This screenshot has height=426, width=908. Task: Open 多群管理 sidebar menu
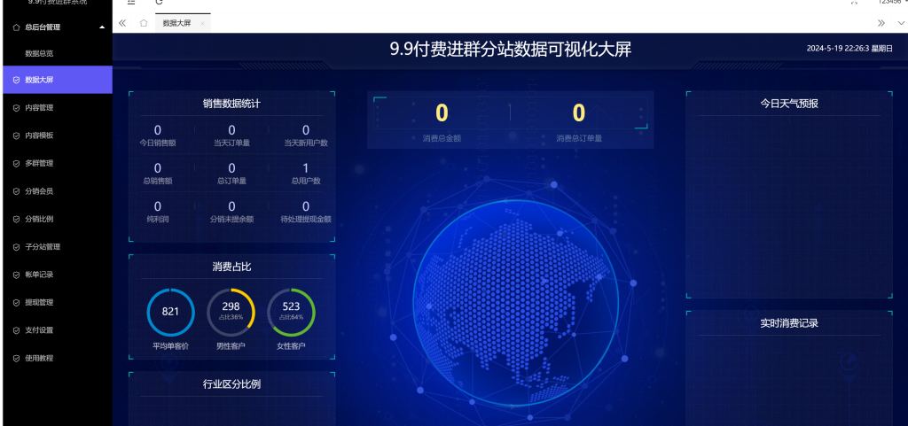coord(56,163)
